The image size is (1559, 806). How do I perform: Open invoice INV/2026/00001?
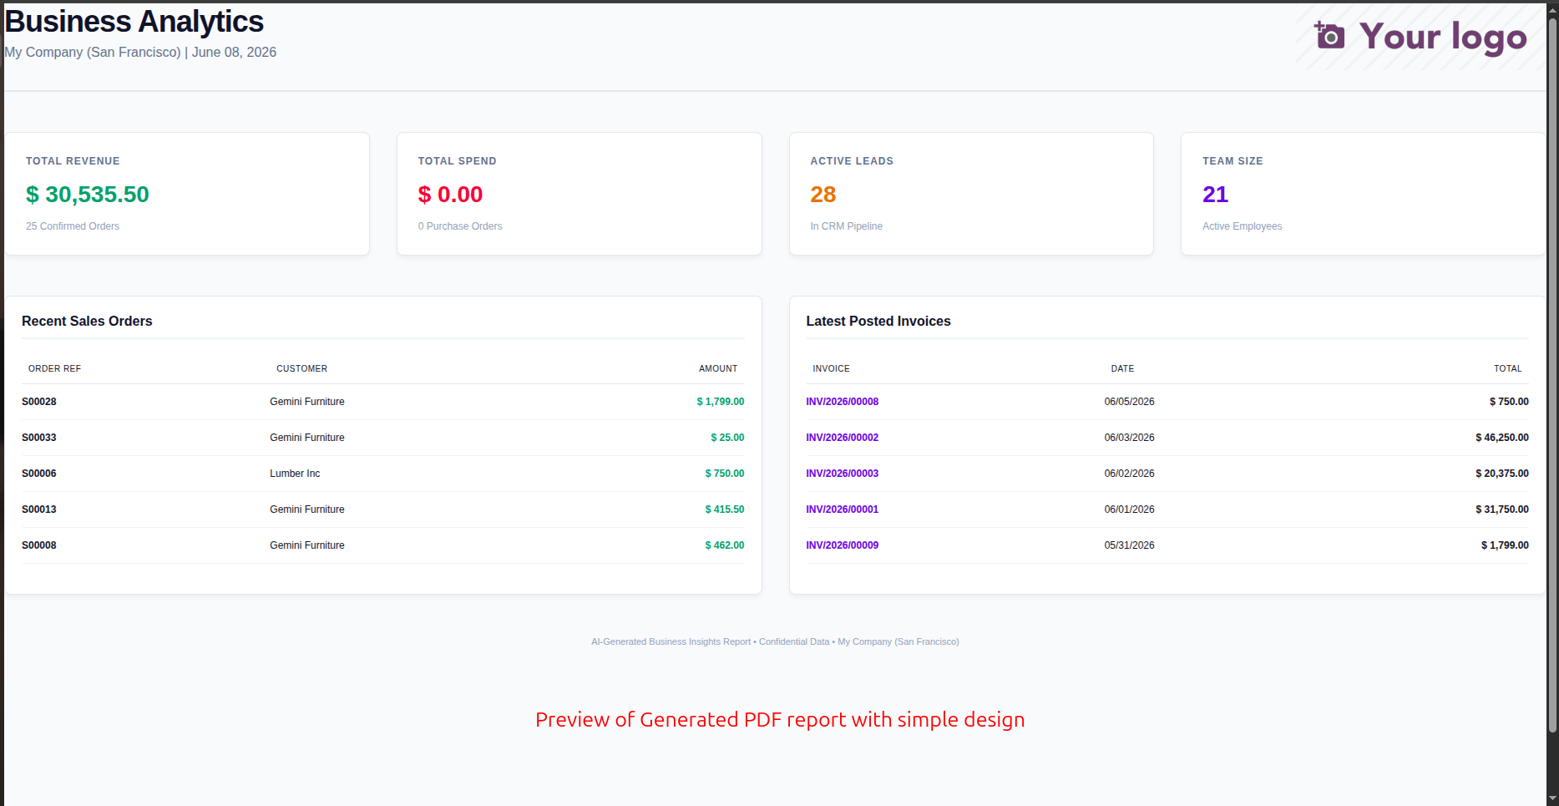(x=842, y=509)
